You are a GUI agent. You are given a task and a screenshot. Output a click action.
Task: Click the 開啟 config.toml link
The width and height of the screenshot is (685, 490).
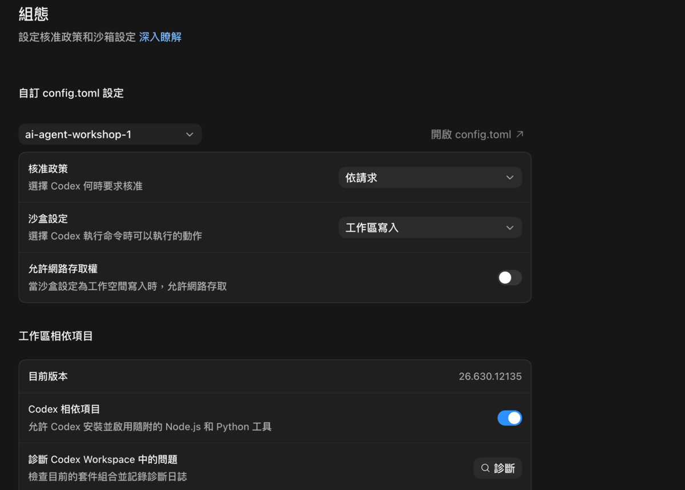tap(477, 134)
